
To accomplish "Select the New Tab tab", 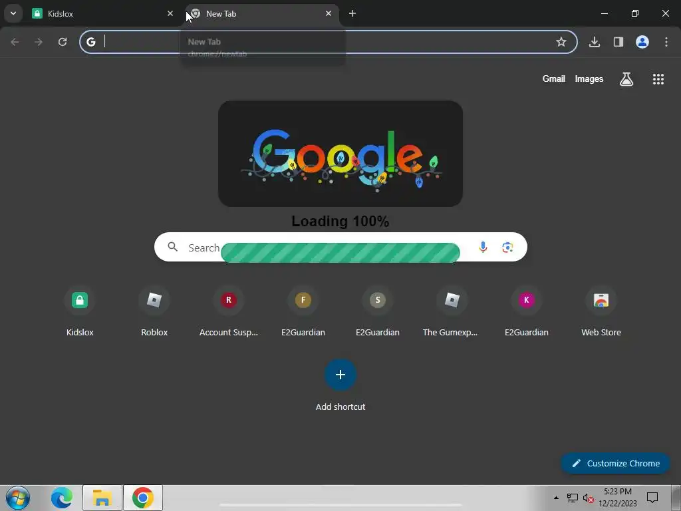I will (x=263, y=13).
